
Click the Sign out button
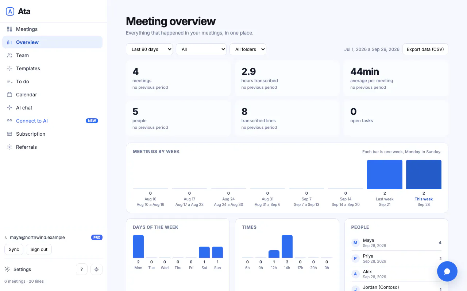[39, 250]
